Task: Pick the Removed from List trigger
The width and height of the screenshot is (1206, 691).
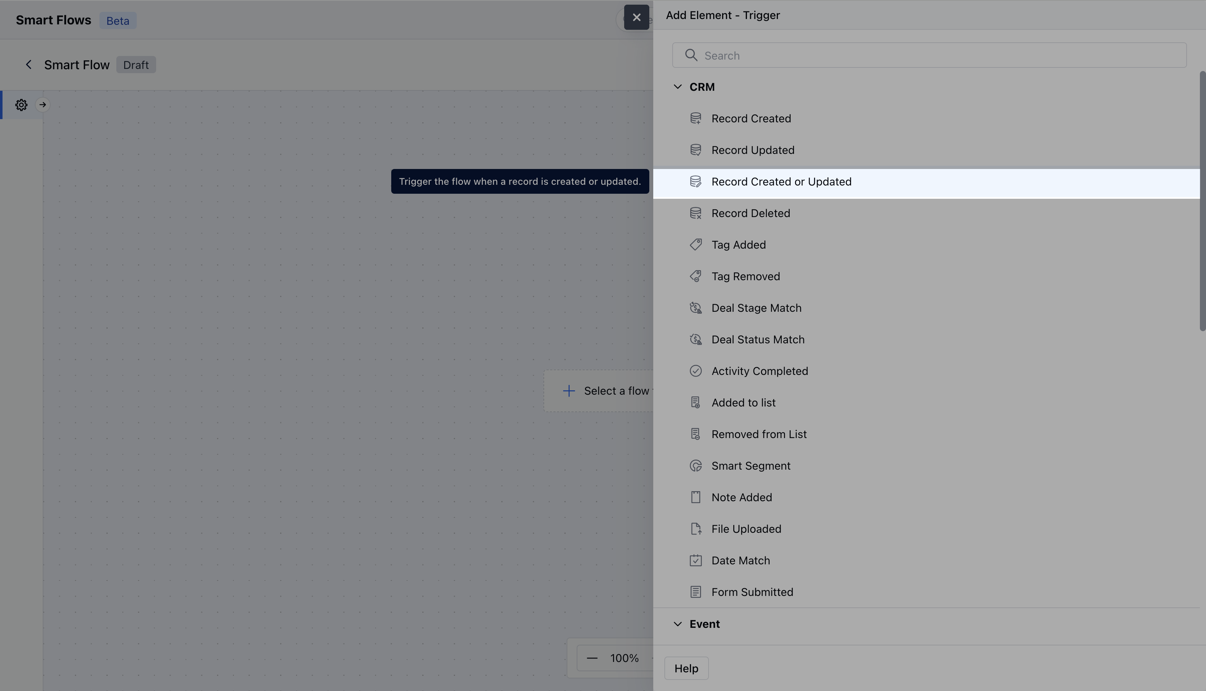Action: (758, 434)
